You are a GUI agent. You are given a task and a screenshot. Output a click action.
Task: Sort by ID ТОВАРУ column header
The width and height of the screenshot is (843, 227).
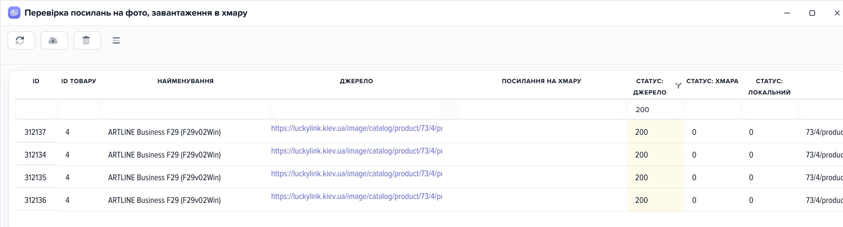click(79, 81)
